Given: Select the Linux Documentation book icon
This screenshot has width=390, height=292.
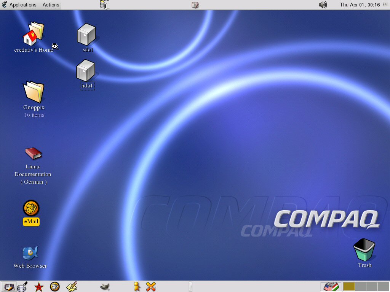Looking at the screenshot, I should (34, 153).
